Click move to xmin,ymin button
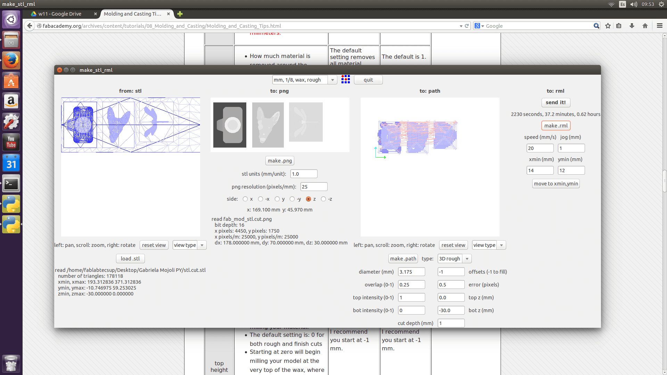The width and height of the screenshot is (667, 375). coord(556,184)
